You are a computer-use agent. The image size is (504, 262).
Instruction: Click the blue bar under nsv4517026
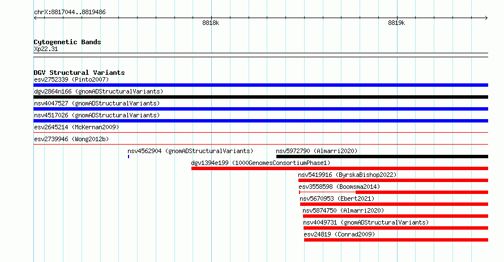point(260,121)
